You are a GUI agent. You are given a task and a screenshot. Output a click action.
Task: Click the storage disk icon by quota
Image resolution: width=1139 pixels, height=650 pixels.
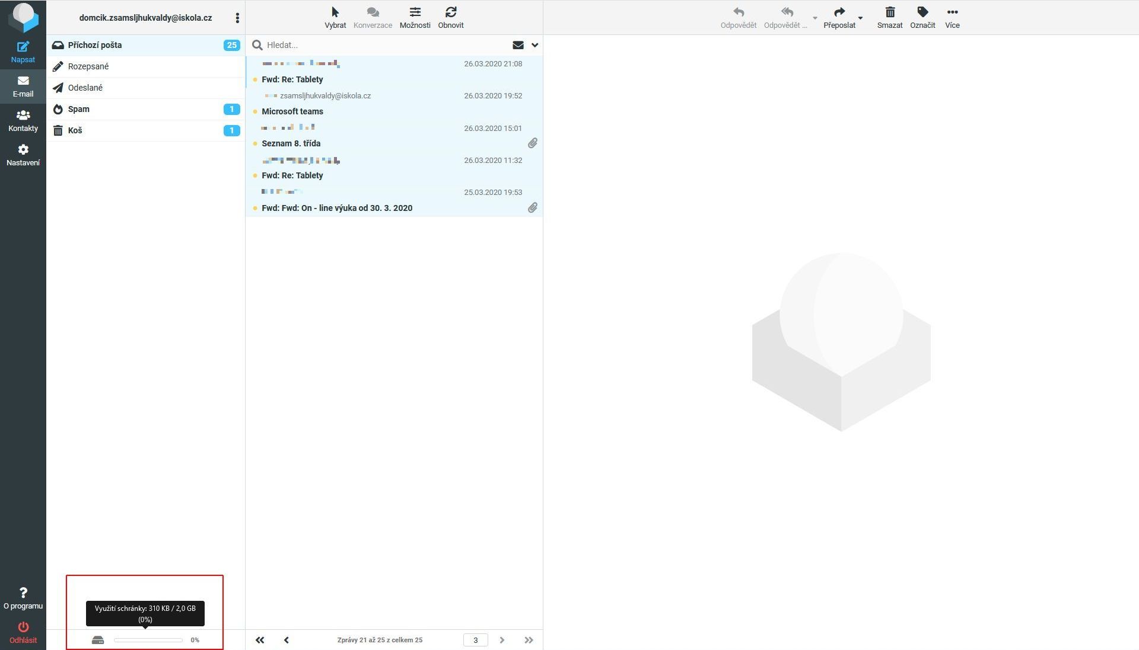click(98, 640)
